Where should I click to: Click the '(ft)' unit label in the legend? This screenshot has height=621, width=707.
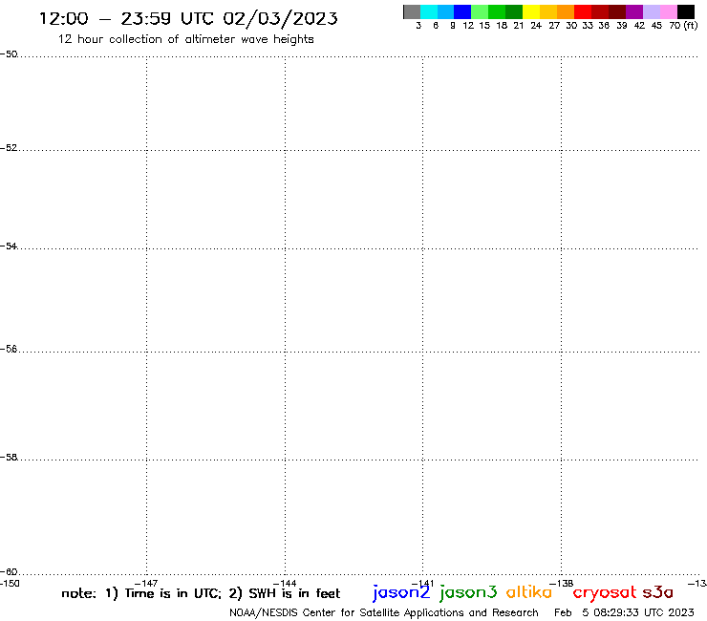(x=691, y=26)
